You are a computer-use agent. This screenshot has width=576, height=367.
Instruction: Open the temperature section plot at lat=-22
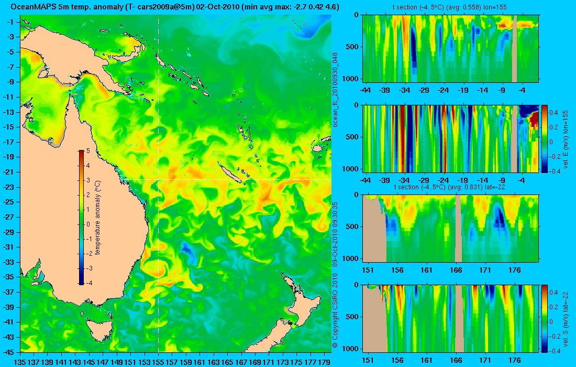[x=451, y=229]
